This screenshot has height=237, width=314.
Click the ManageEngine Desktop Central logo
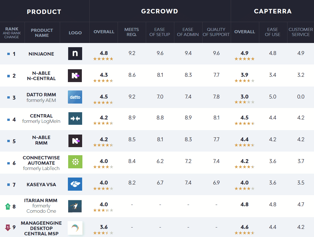point(75,228)
